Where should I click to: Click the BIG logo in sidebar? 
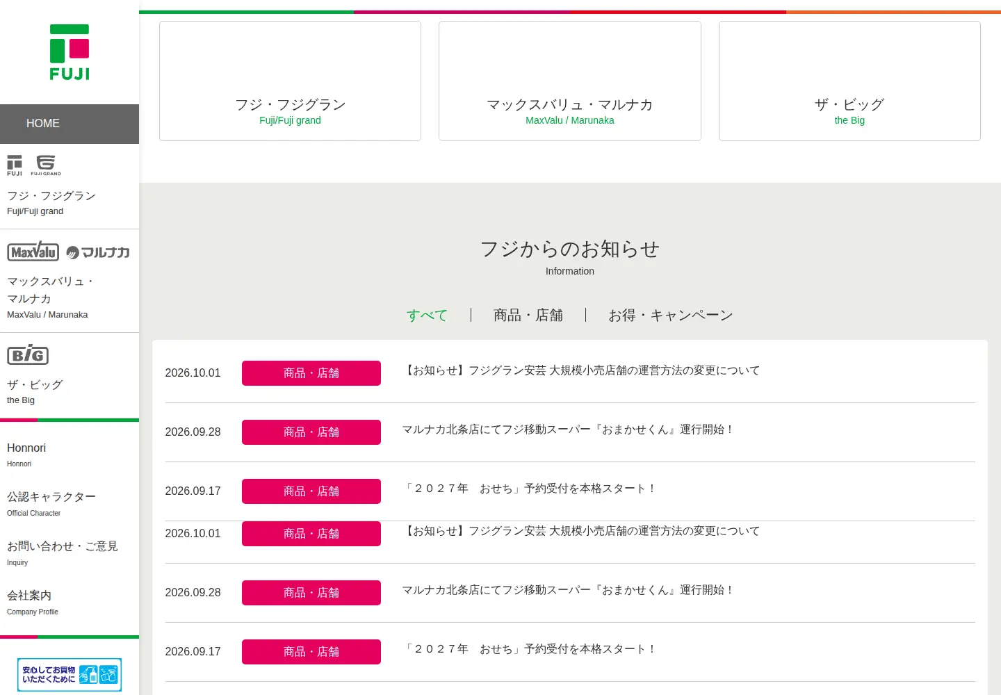pyautogui.click(x=28, y=354)
